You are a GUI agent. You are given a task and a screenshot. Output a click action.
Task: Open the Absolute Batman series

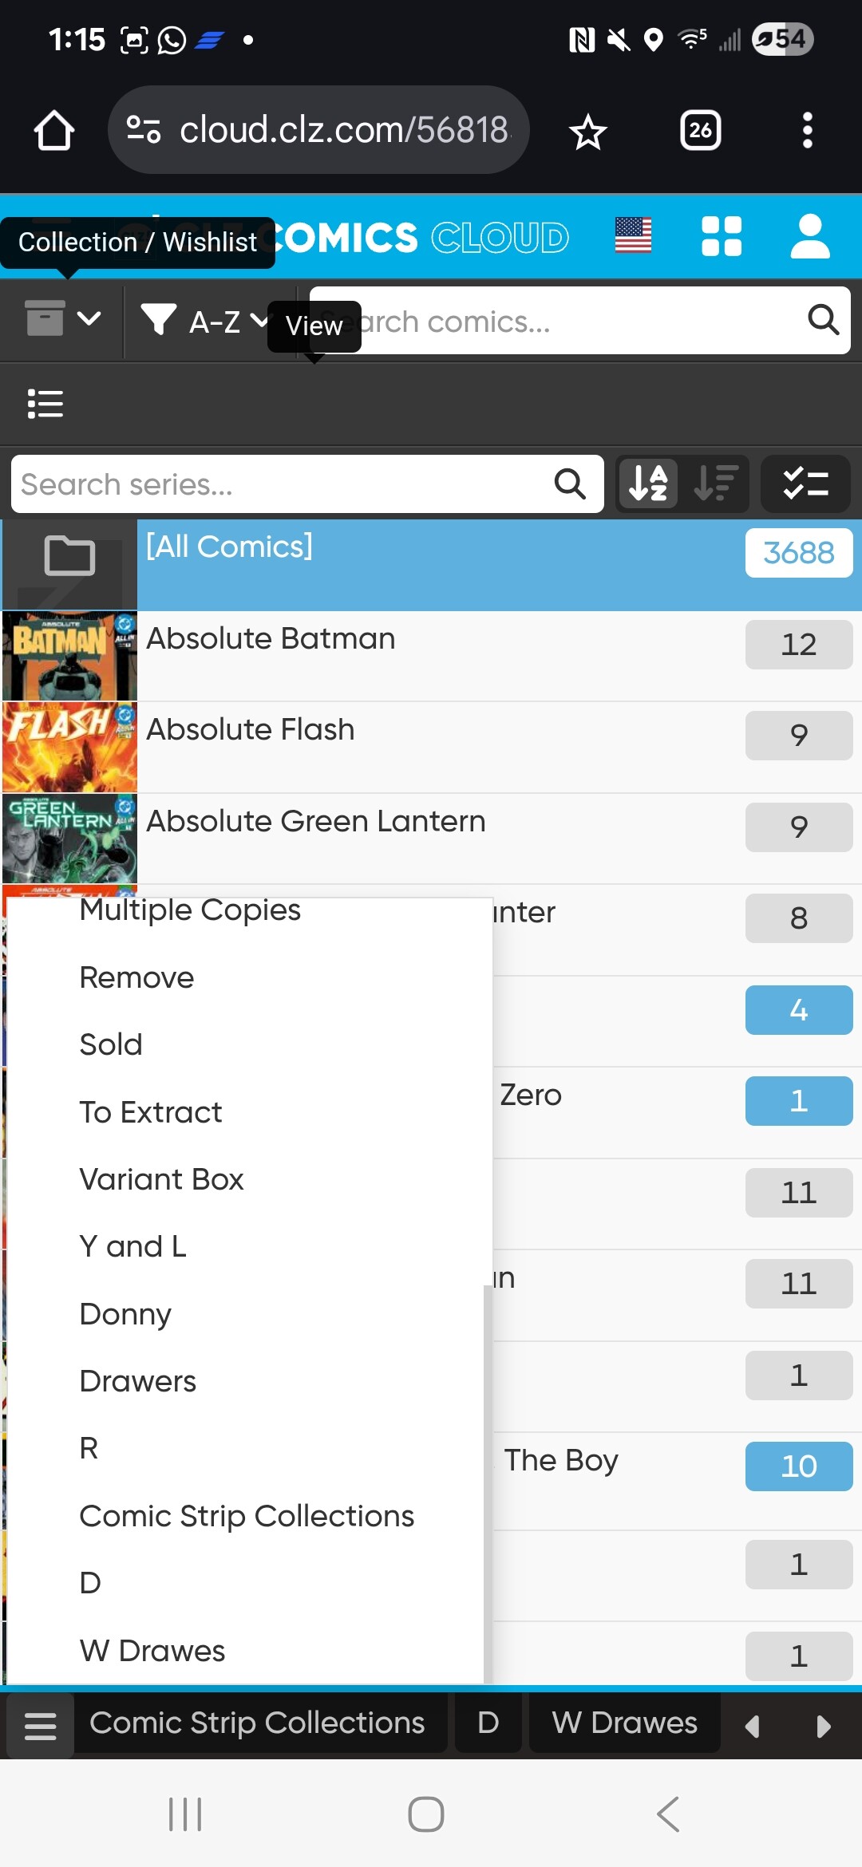click(271, 639)
